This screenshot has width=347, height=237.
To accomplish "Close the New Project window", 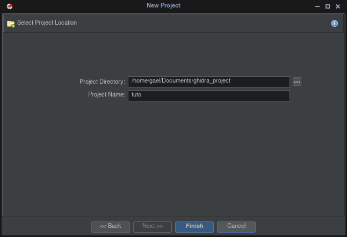I will click(337, 6).
